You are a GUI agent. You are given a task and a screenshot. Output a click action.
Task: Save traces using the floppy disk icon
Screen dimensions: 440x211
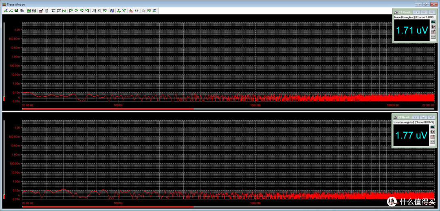[x=16, y=11]
